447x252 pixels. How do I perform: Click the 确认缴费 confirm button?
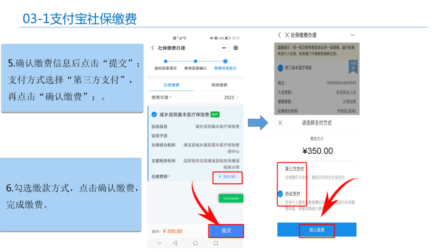point(317,230)
